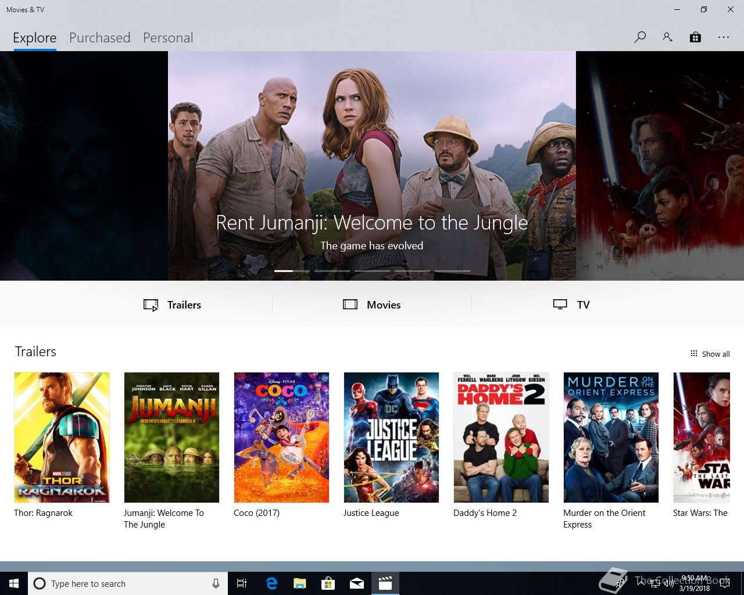Viewport: 744px width, 595px height.
Task: Switch to the Personal tab
Action: click(168, 38)
